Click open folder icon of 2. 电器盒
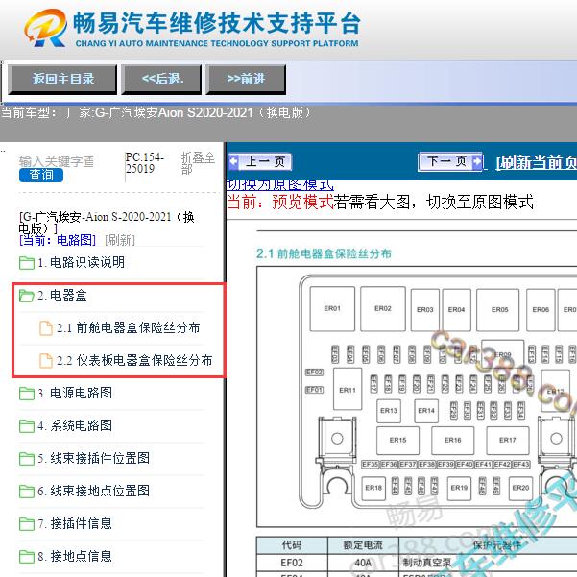This screenshot has width=577, height=577. coord(27,296)
